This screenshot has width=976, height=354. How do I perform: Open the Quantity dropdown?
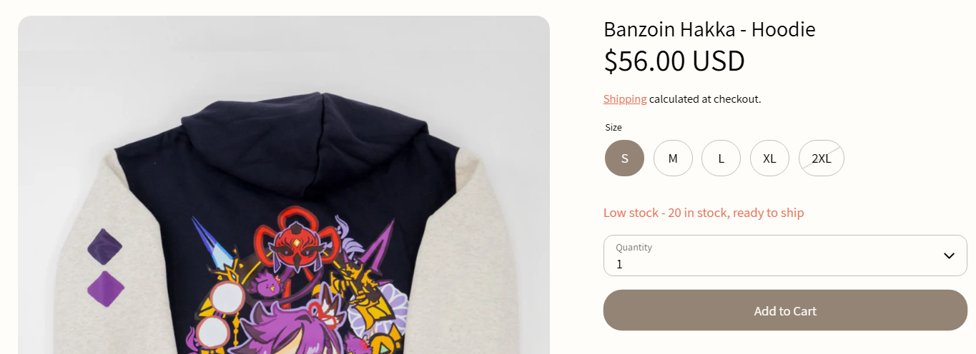click(x=785, y=256)
